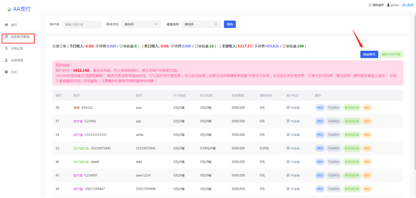Toggle 开启网关 for account 58
416x198 pixels.
[x=333, y=108]
